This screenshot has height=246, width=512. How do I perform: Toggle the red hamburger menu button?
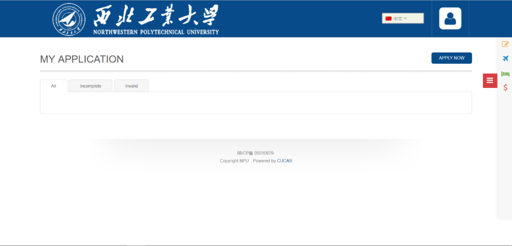[x=490, y=80]
